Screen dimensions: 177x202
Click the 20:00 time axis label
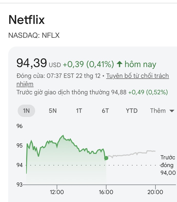coord(155,192)
